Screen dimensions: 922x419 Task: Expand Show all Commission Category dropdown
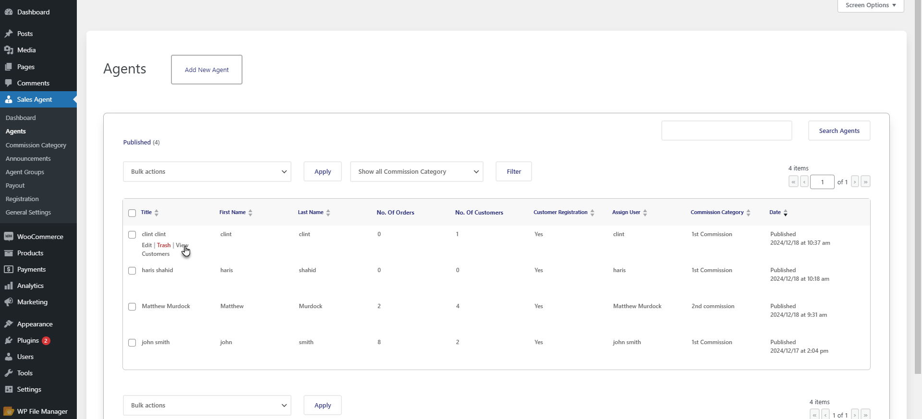tap(417, 171)
